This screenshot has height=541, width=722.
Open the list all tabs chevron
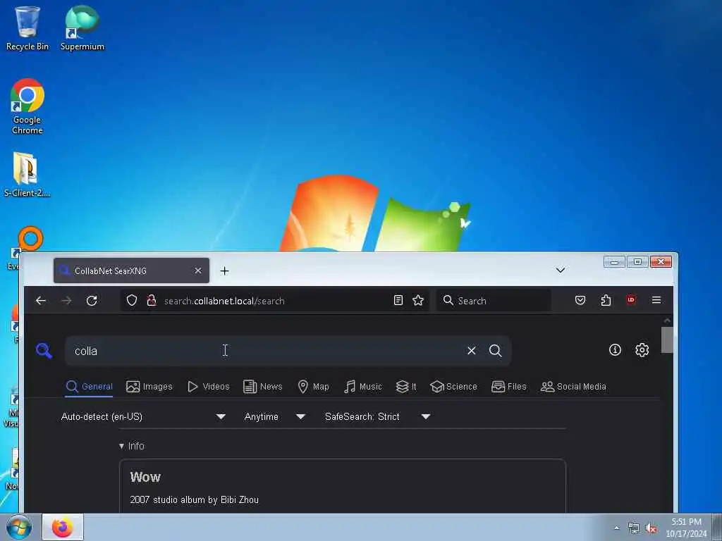pos(561,270)
